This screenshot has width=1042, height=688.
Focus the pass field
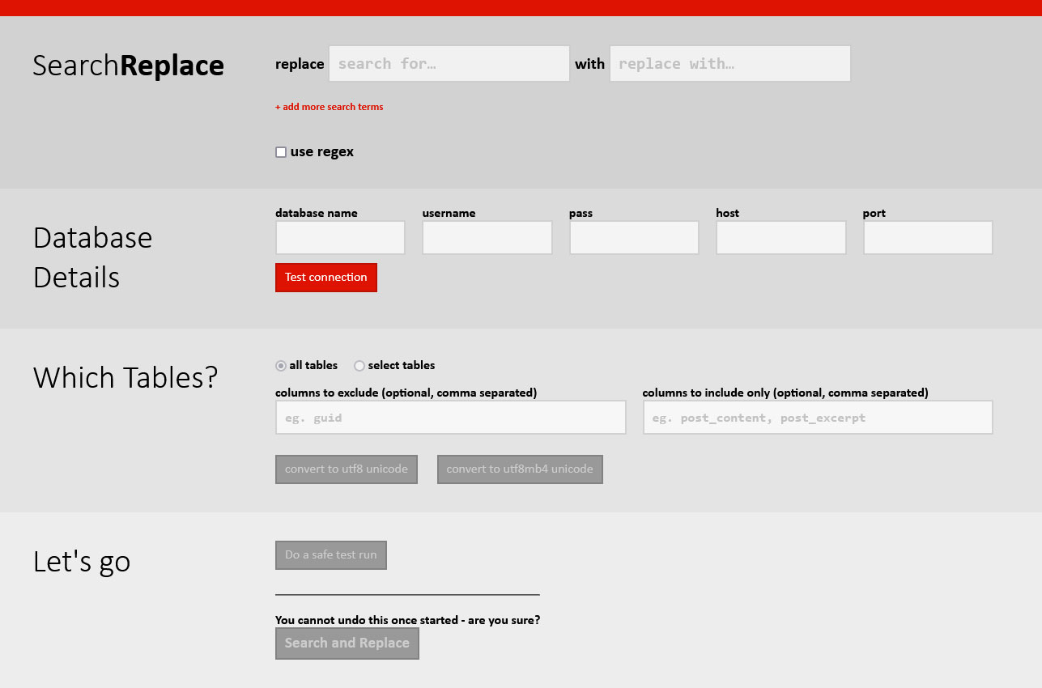point(634,238)
